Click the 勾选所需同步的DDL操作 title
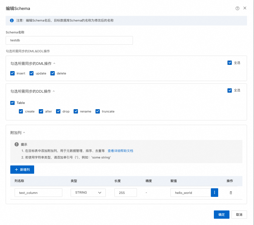 click(31, 91)
